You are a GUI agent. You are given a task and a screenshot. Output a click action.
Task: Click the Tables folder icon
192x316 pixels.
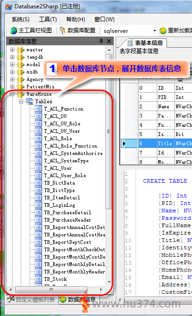pyautogui.click(x=30, y=101)
